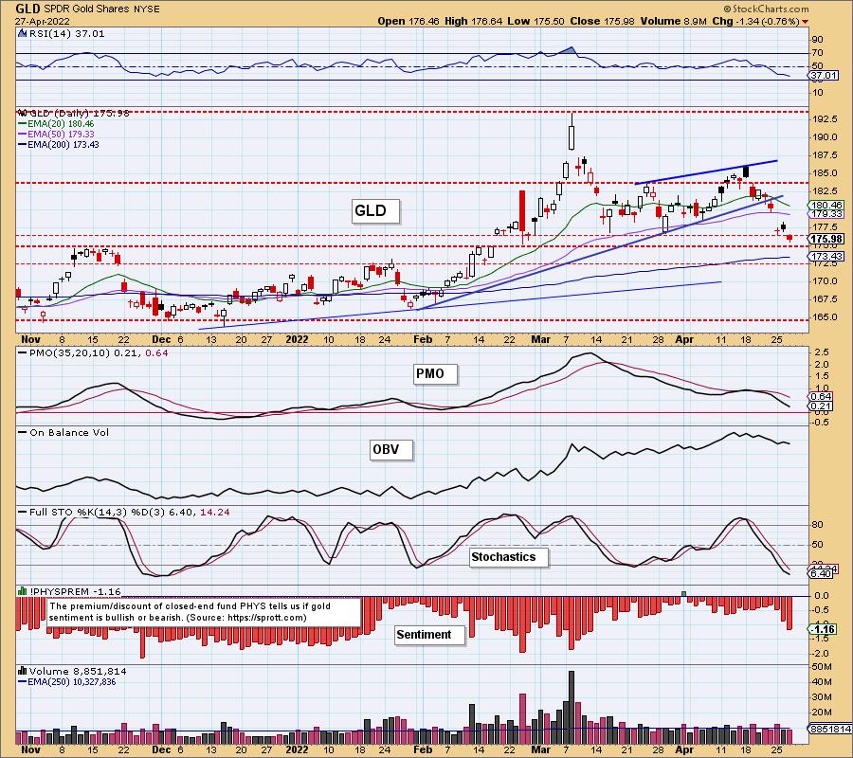This screenshot has width=853, height=758.
Task: Click the tall March 8 peak candlestick
Action: click(572, 132)
